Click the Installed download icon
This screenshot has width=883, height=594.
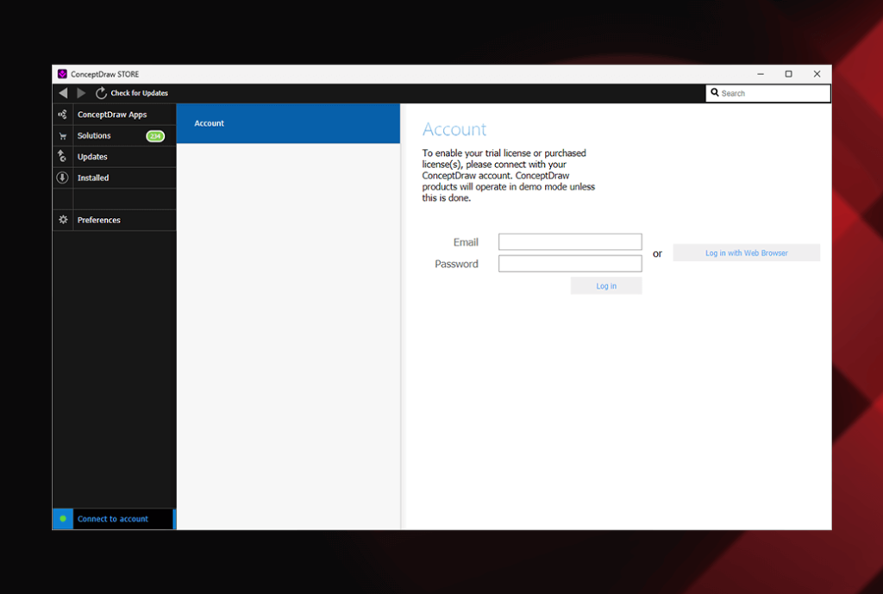tap(62, 178)
